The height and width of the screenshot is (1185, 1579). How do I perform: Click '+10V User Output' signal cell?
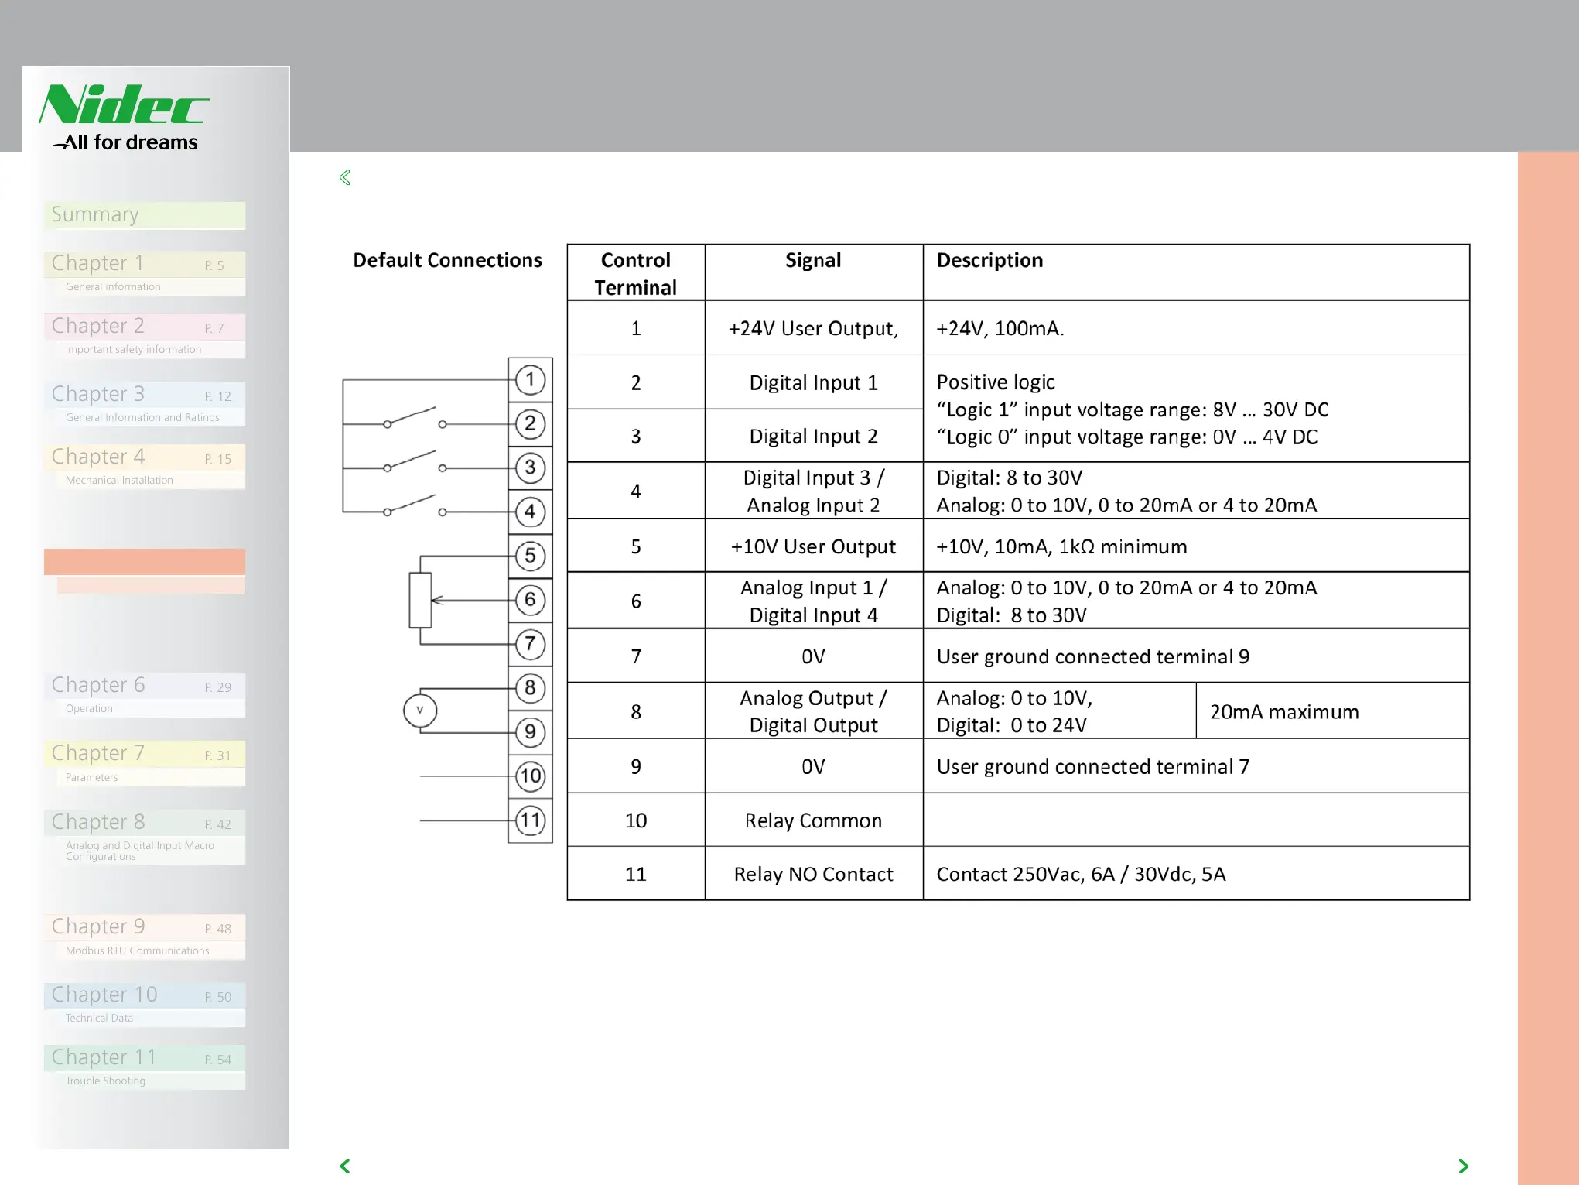coord(814,546)
